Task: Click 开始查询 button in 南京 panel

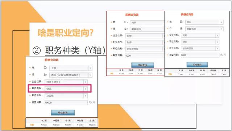Action: pyautogui.click(x=142, y=65)
